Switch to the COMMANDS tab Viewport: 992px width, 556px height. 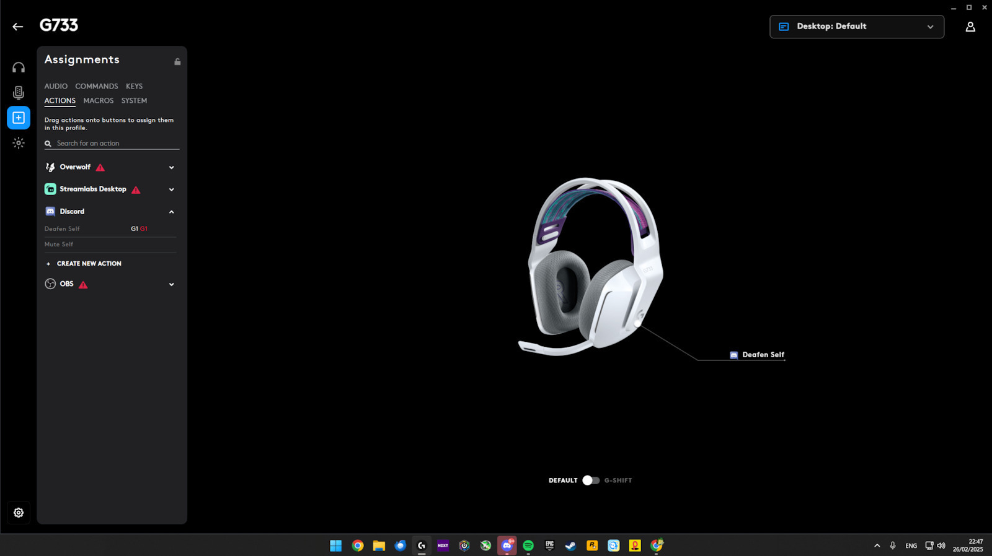click(97, 86)
